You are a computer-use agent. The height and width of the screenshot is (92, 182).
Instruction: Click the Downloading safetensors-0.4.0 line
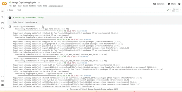click(61, 61)
